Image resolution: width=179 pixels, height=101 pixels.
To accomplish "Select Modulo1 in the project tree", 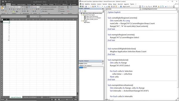I will click(x=87, y=22).
